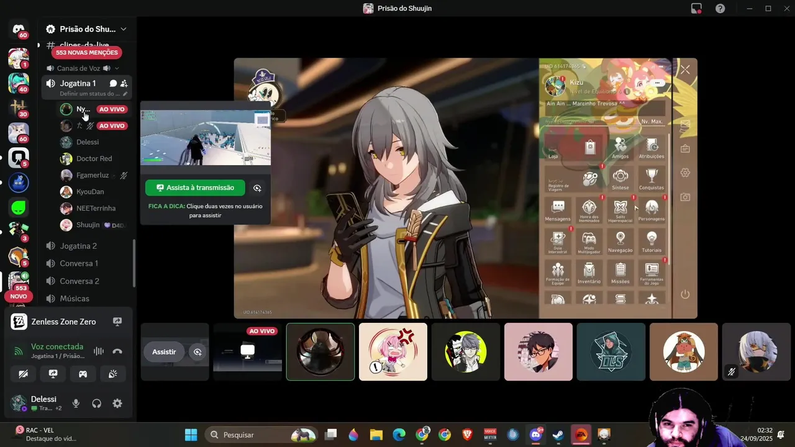Open Modo Multijogador tile
795x447 pixels.
click(x=589, y=242)
